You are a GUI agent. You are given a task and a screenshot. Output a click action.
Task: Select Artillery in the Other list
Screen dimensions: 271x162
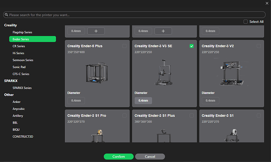tap(18, 116)
